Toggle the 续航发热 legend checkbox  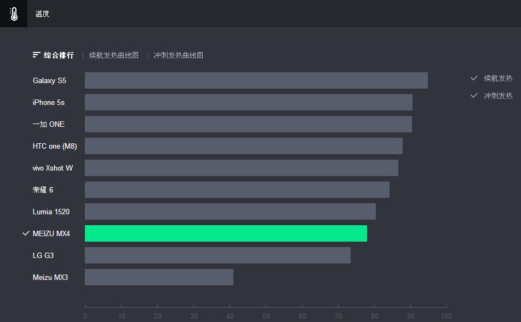(474, 78)
